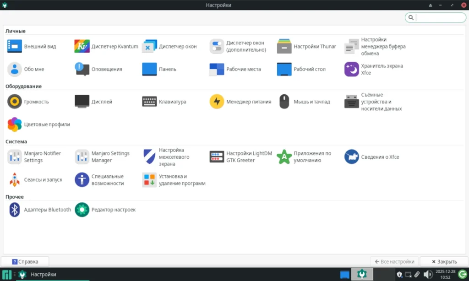Open Адаптеры Bluetooth icon
The width and height of the screenshot is (469, 281).
click(14, 210)
